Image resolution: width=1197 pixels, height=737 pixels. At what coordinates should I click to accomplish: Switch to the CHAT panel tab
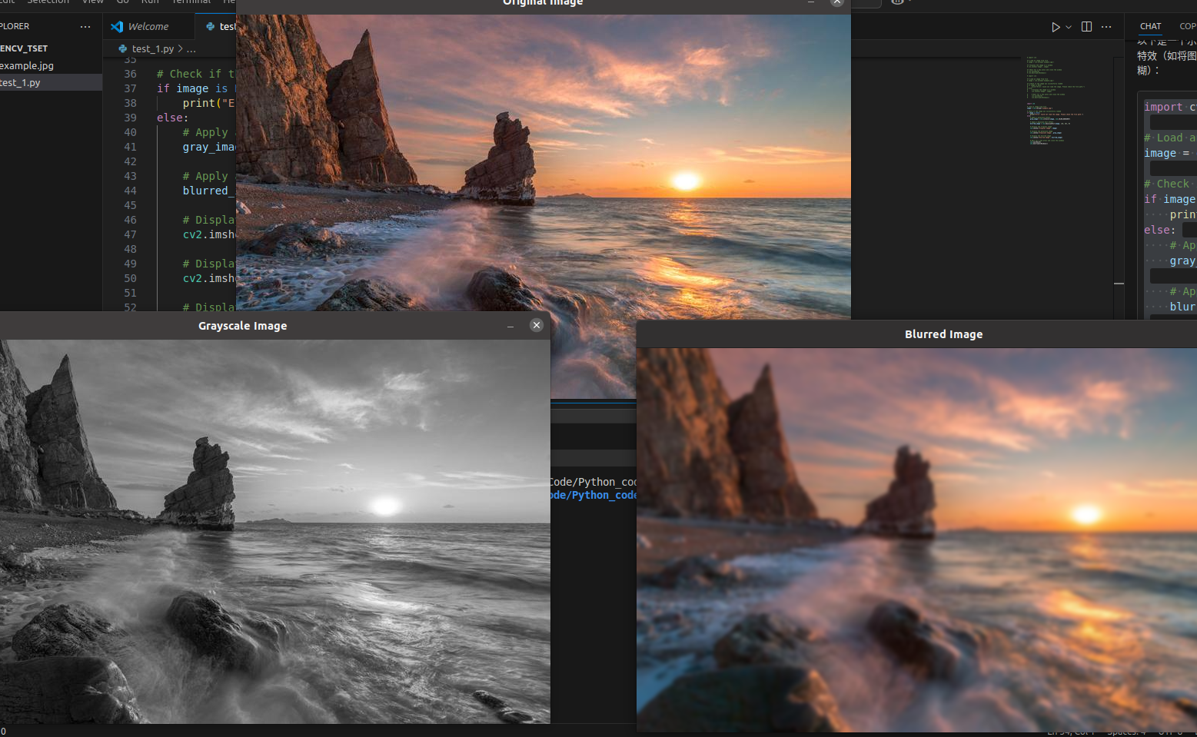(1150, 26)
